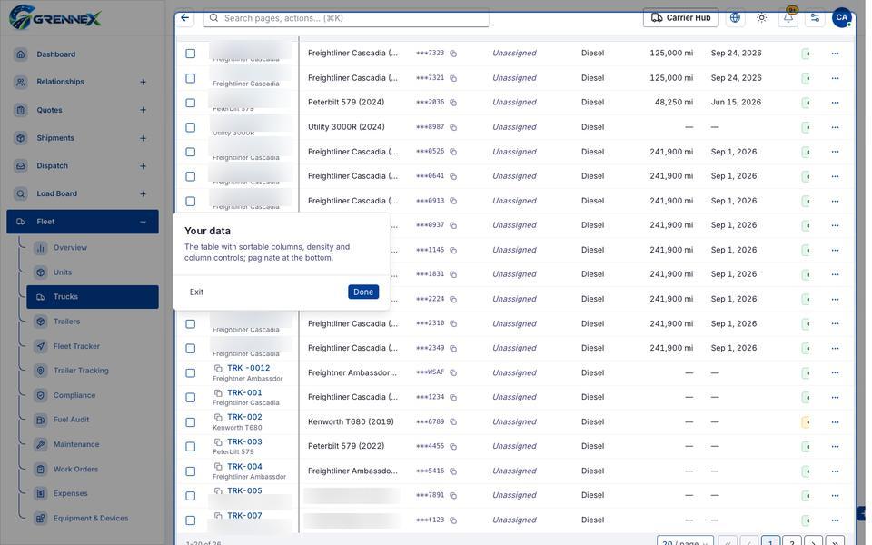Open the notifications bell
The height and width of the screenshot is (545, 872).
[x=788, y=18]
